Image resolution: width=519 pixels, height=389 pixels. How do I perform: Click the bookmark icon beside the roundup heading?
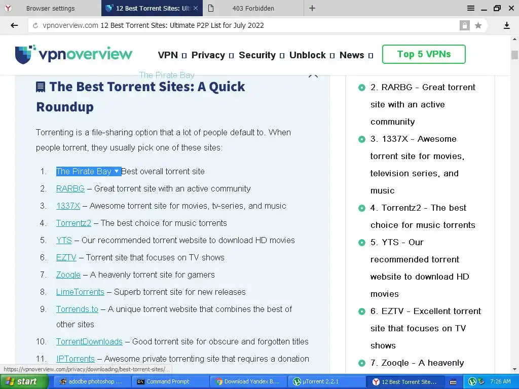pos(41,87)
